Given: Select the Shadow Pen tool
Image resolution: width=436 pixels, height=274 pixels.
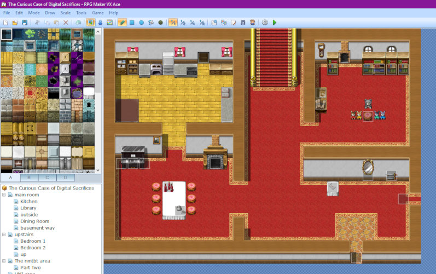Looking at the screenshot, I should (x=160, y=22).
